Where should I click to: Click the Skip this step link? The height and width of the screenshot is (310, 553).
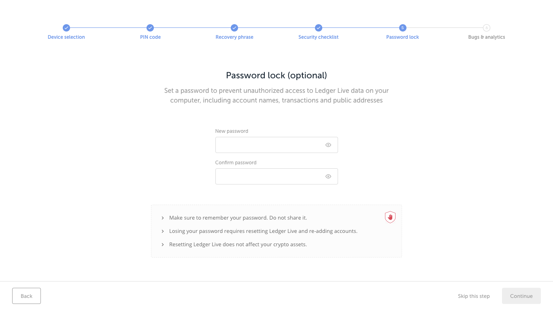474,296
